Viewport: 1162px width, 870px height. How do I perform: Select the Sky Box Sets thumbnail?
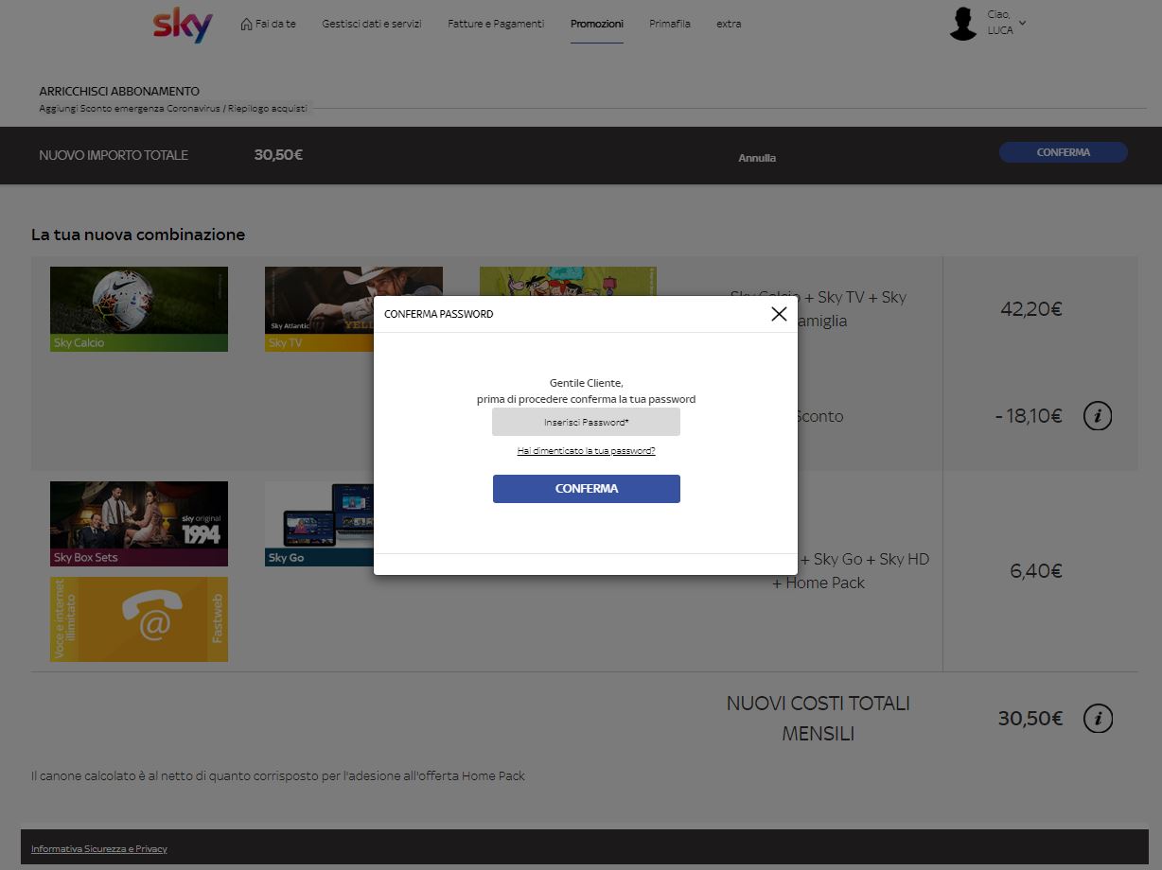tap(139, 524)
